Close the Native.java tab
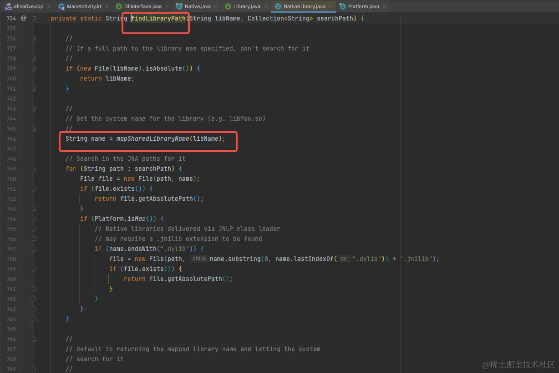 [216, 7]
